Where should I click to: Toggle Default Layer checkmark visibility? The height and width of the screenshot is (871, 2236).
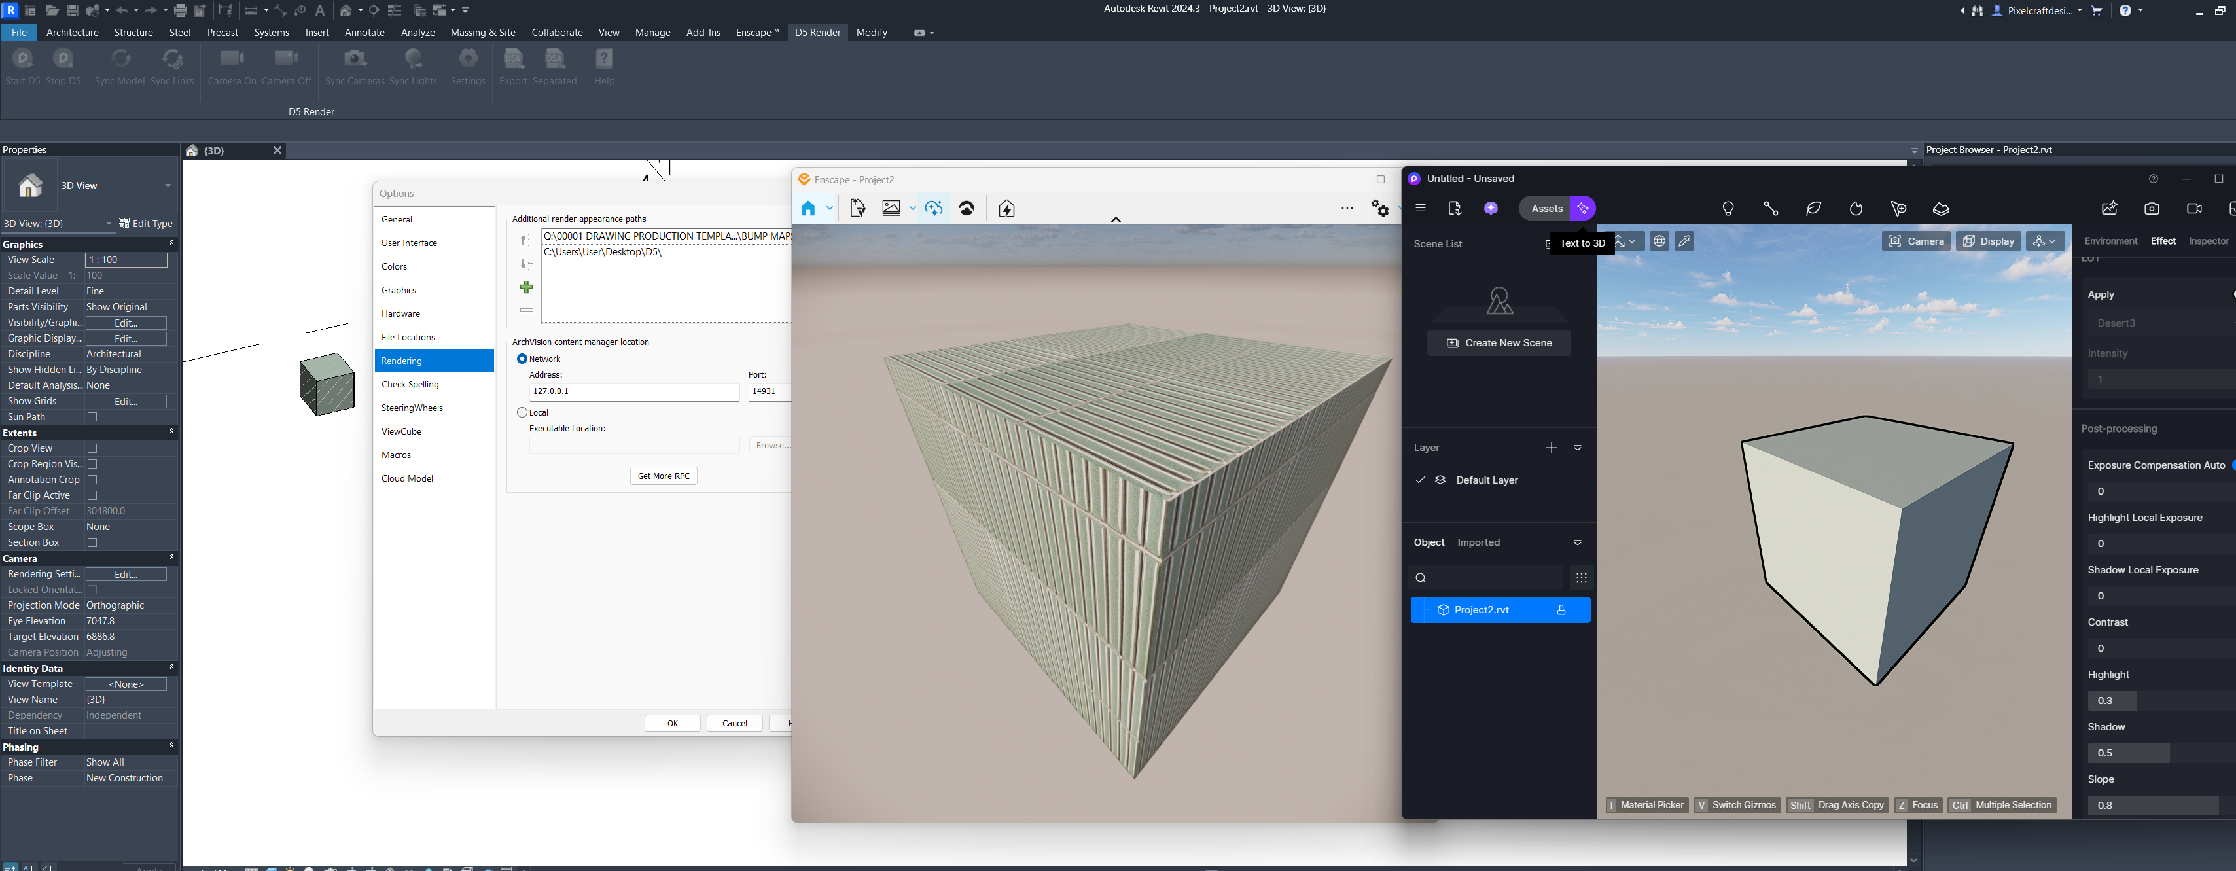click(1420, 480)
